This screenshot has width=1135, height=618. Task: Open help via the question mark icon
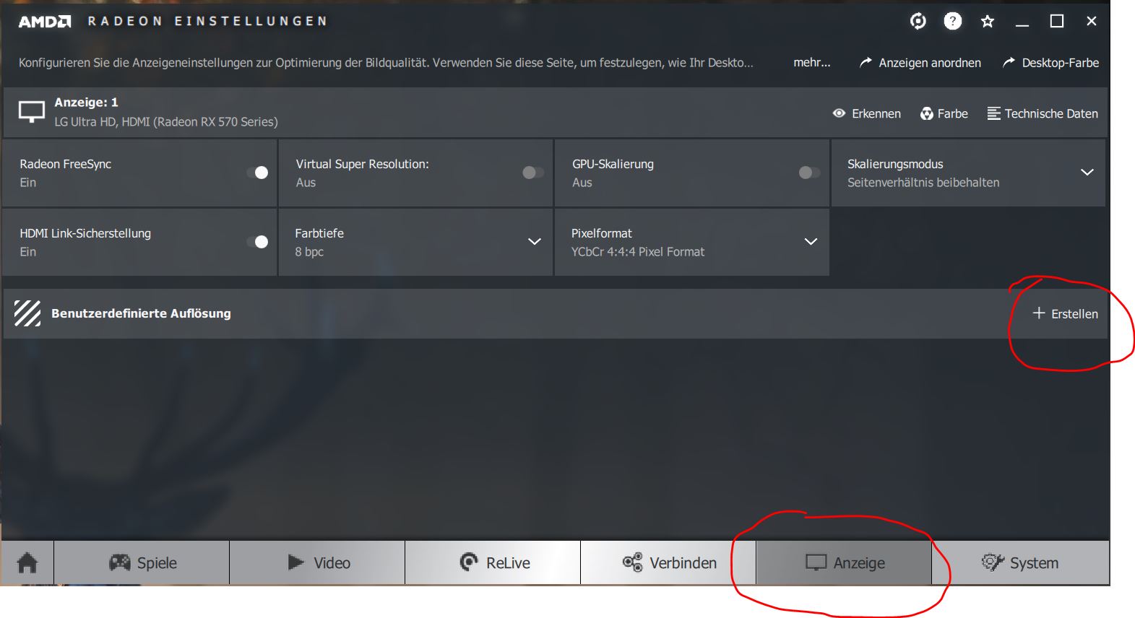point(953,21)
